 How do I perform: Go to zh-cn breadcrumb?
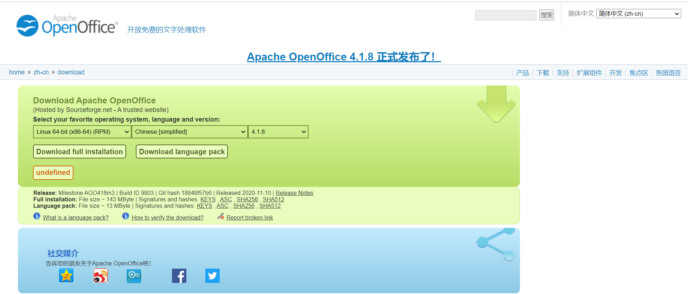(x=41, y=72)
